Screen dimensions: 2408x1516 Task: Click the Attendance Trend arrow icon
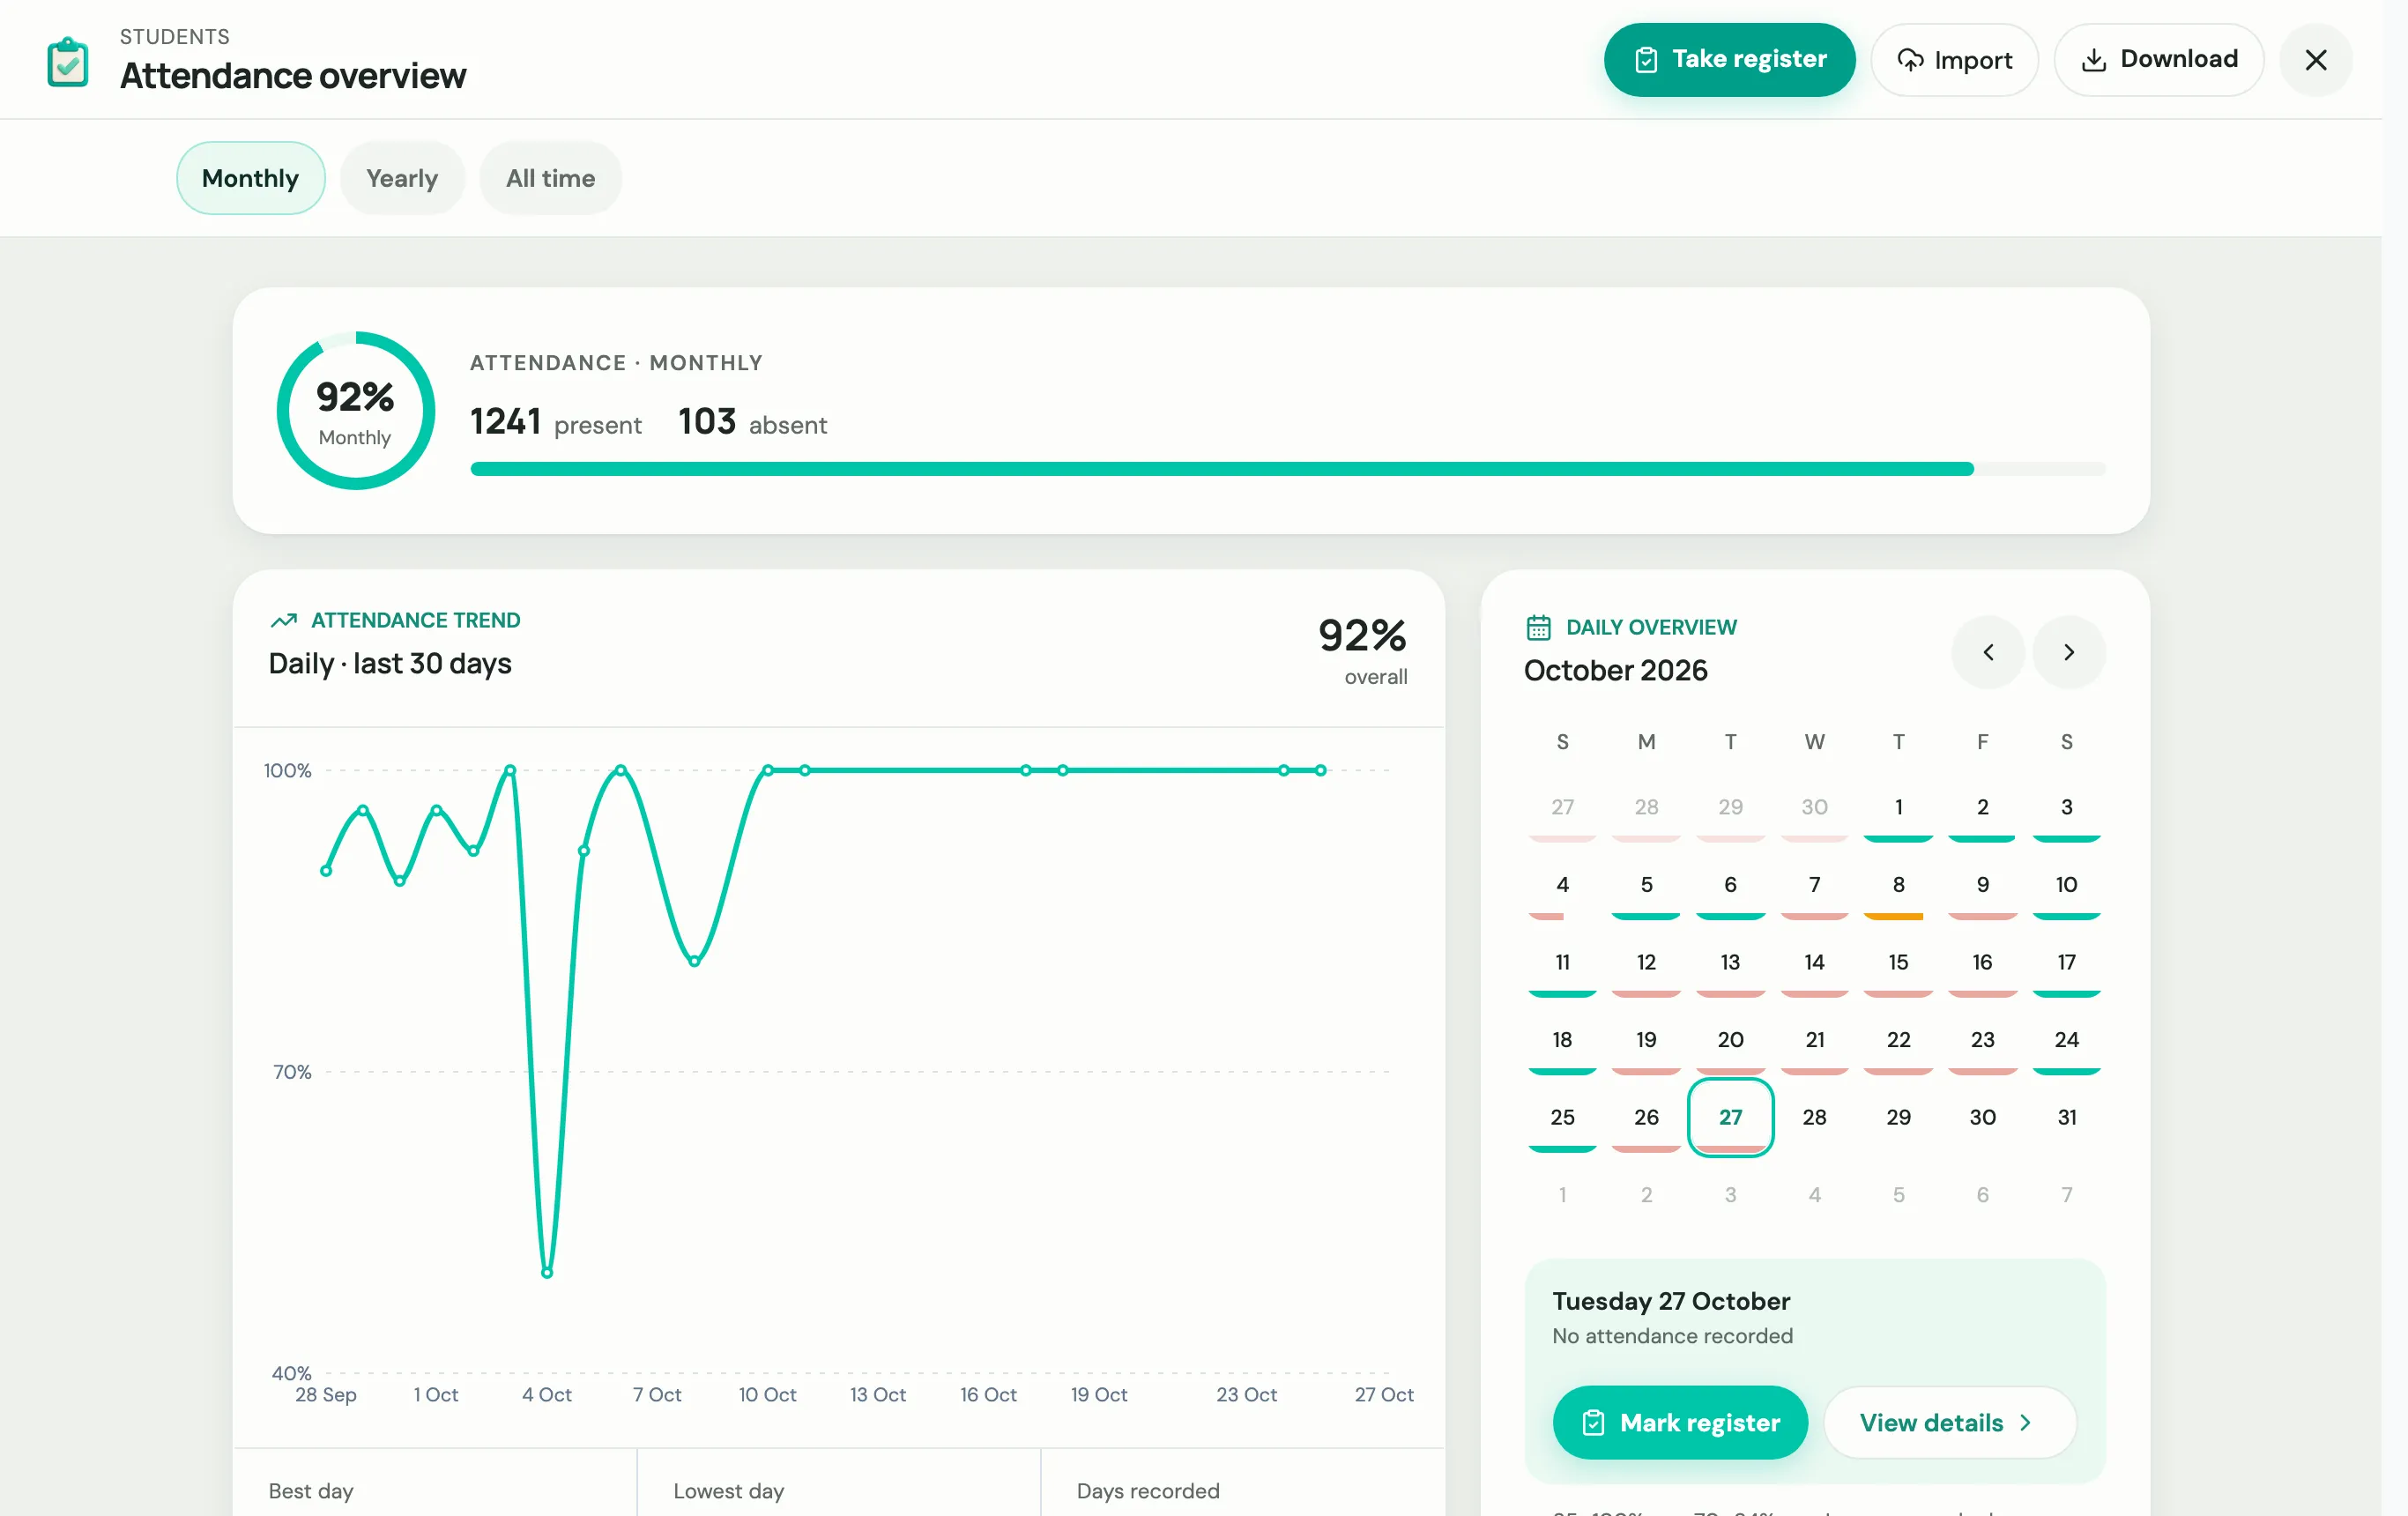[x=283, y=620]
